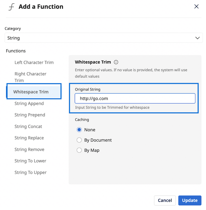The height and width of the screenshot is (210, 206).
Task: Select String Replace function
Action: click(x=29, y=138)
